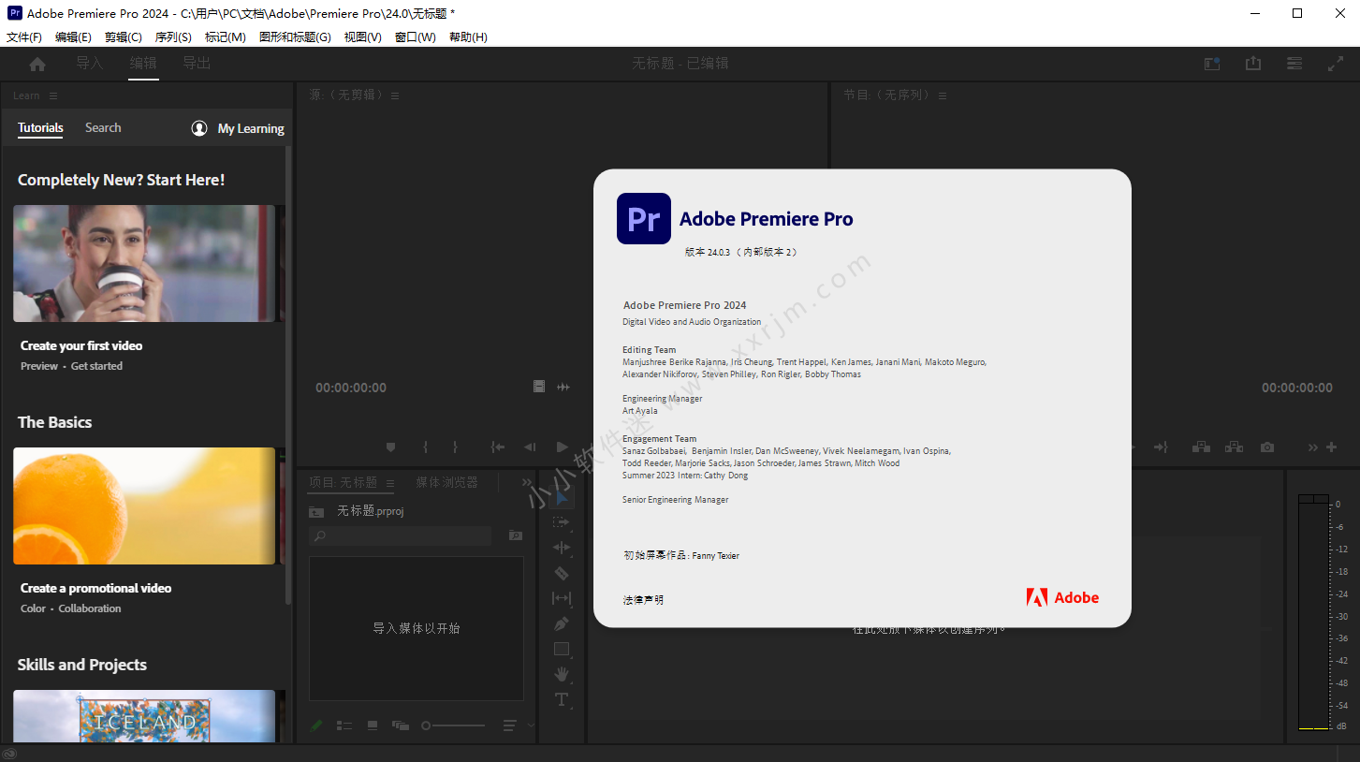The height and width of the screenshot is (762, 1360).
Task: Open My Learning link
Action: [x=238, y=128]
